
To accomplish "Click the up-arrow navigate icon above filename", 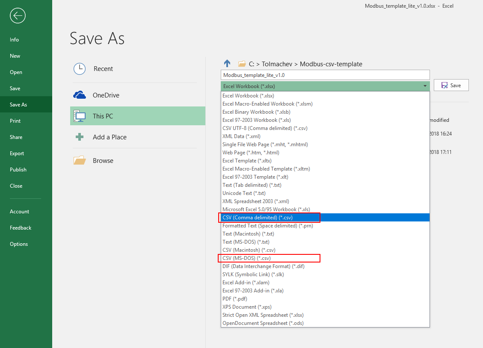I will coord(227,63).
